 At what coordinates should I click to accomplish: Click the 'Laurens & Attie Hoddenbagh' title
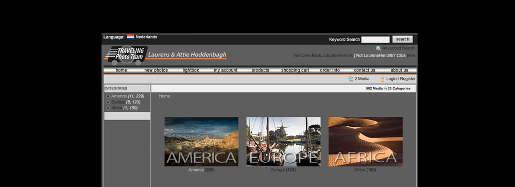click(187, 55)
